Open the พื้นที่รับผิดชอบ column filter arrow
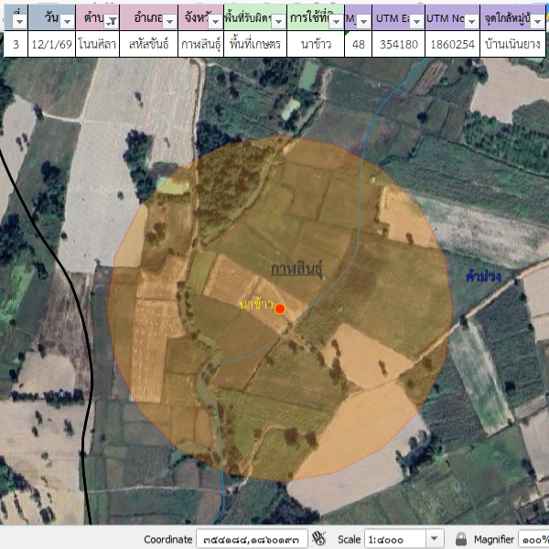This screenshot has height=549, width=549. (x=278, y=20)
